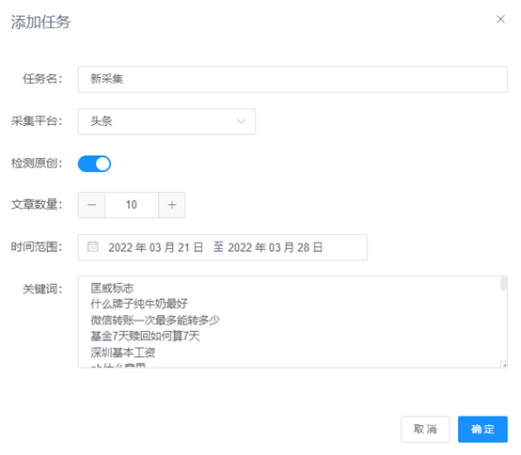The height and width of the screenshot is (455, 521).
Task: Decrease article count with minus icon
Action: click(92, 205)
